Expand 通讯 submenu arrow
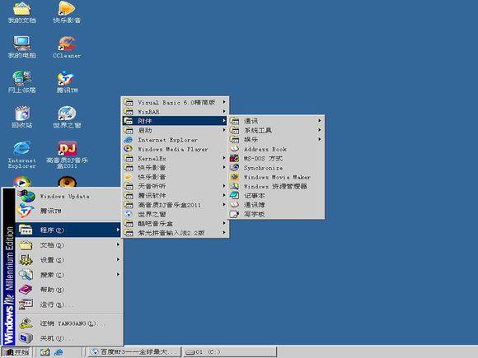This screenshot has height=358, width=478. (x=320, y=120)
